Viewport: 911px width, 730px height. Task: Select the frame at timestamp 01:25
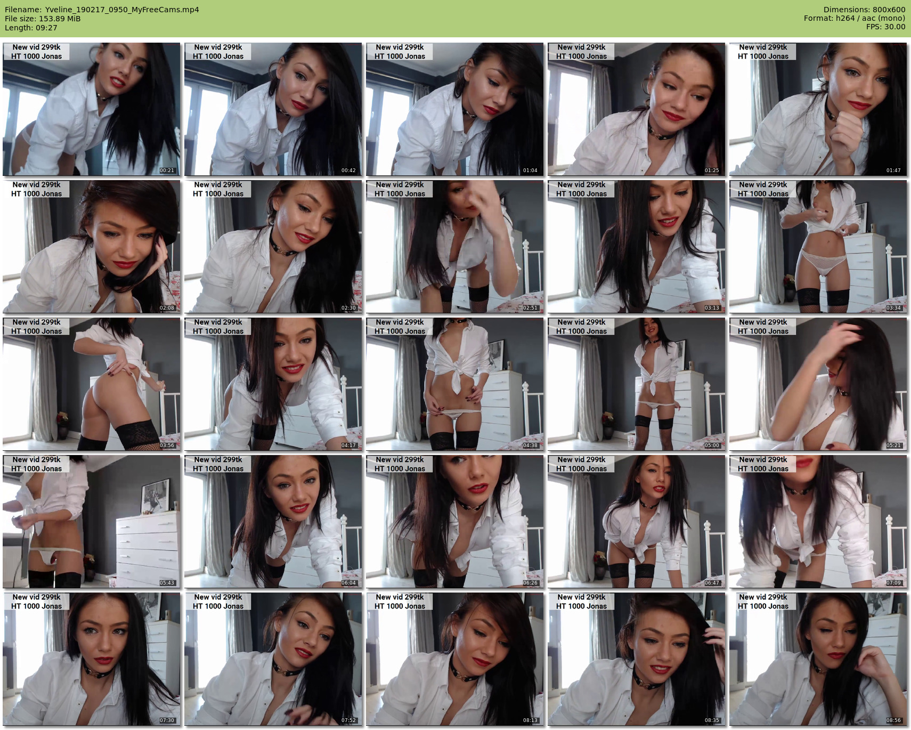coord(637,109)
